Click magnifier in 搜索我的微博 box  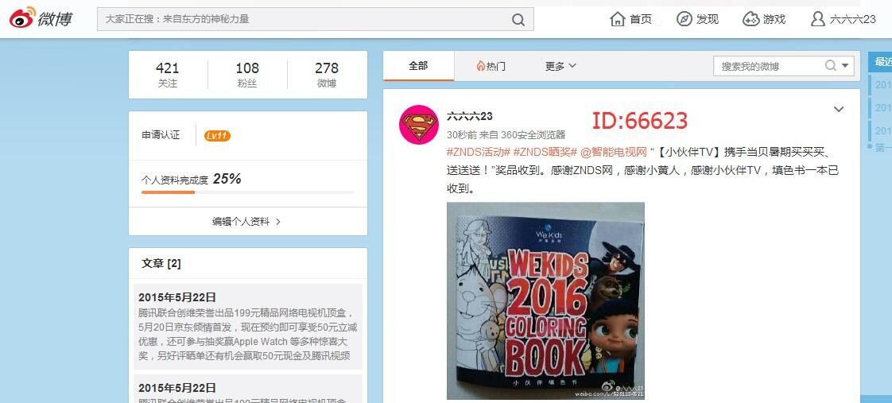831,66
